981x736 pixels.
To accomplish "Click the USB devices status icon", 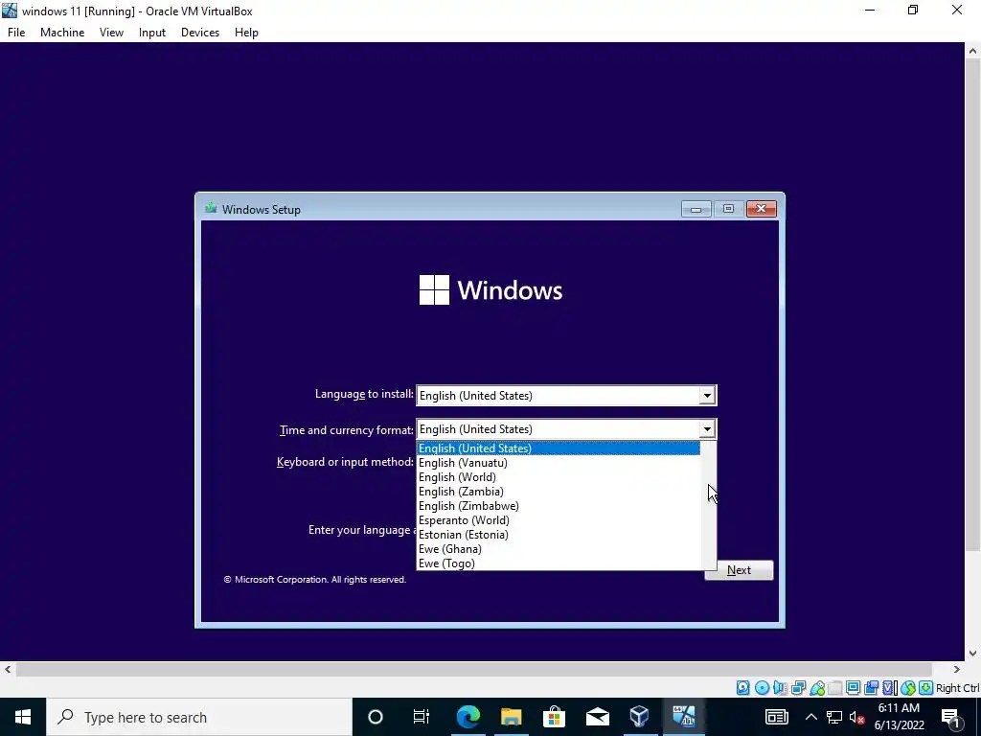I will 816,688.
